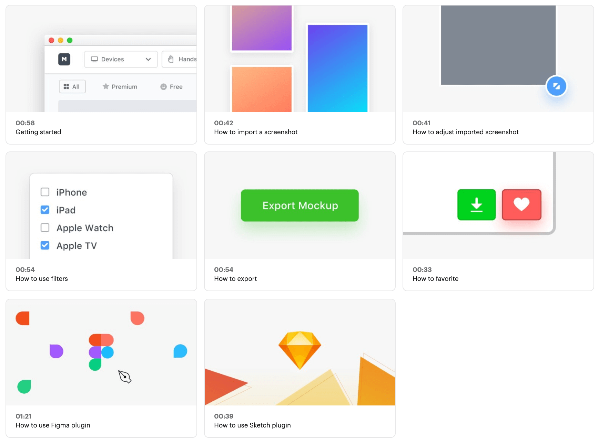599x444 pixels.
Task: Open the Getting started tutorial
Action: click(101, 74)
